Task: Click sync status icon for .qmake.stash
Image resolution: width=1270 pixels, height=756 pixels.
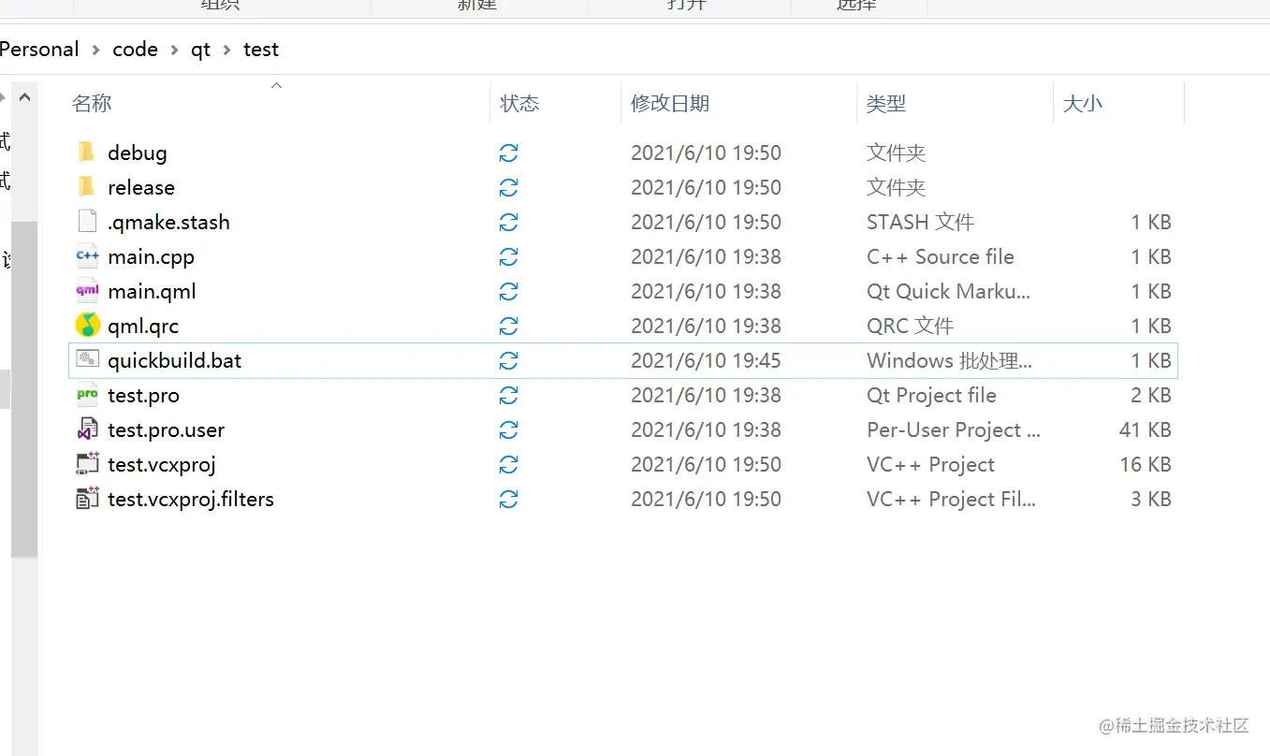Action: coord(508,222)
